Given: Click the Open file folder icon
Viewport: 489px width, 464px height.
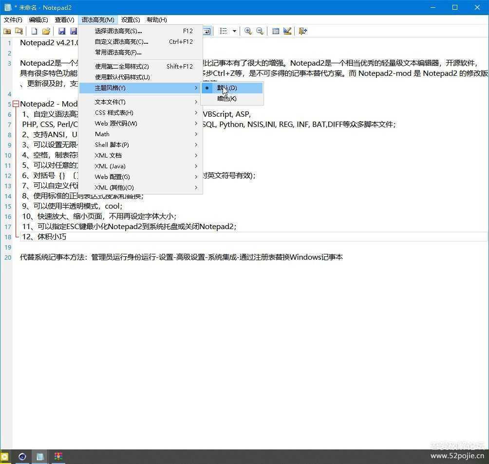Looking at the screenshot, I should [x=46, y=31].
